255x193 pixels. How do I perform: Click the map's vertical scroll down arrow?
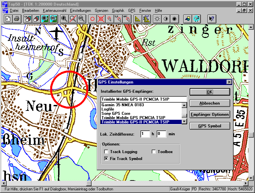(x=251, y=178)
